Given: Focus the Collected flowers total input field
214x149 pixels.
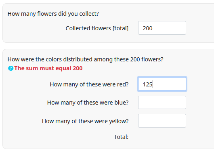Looking at the screenshot, I should click(x=162, y=28).
